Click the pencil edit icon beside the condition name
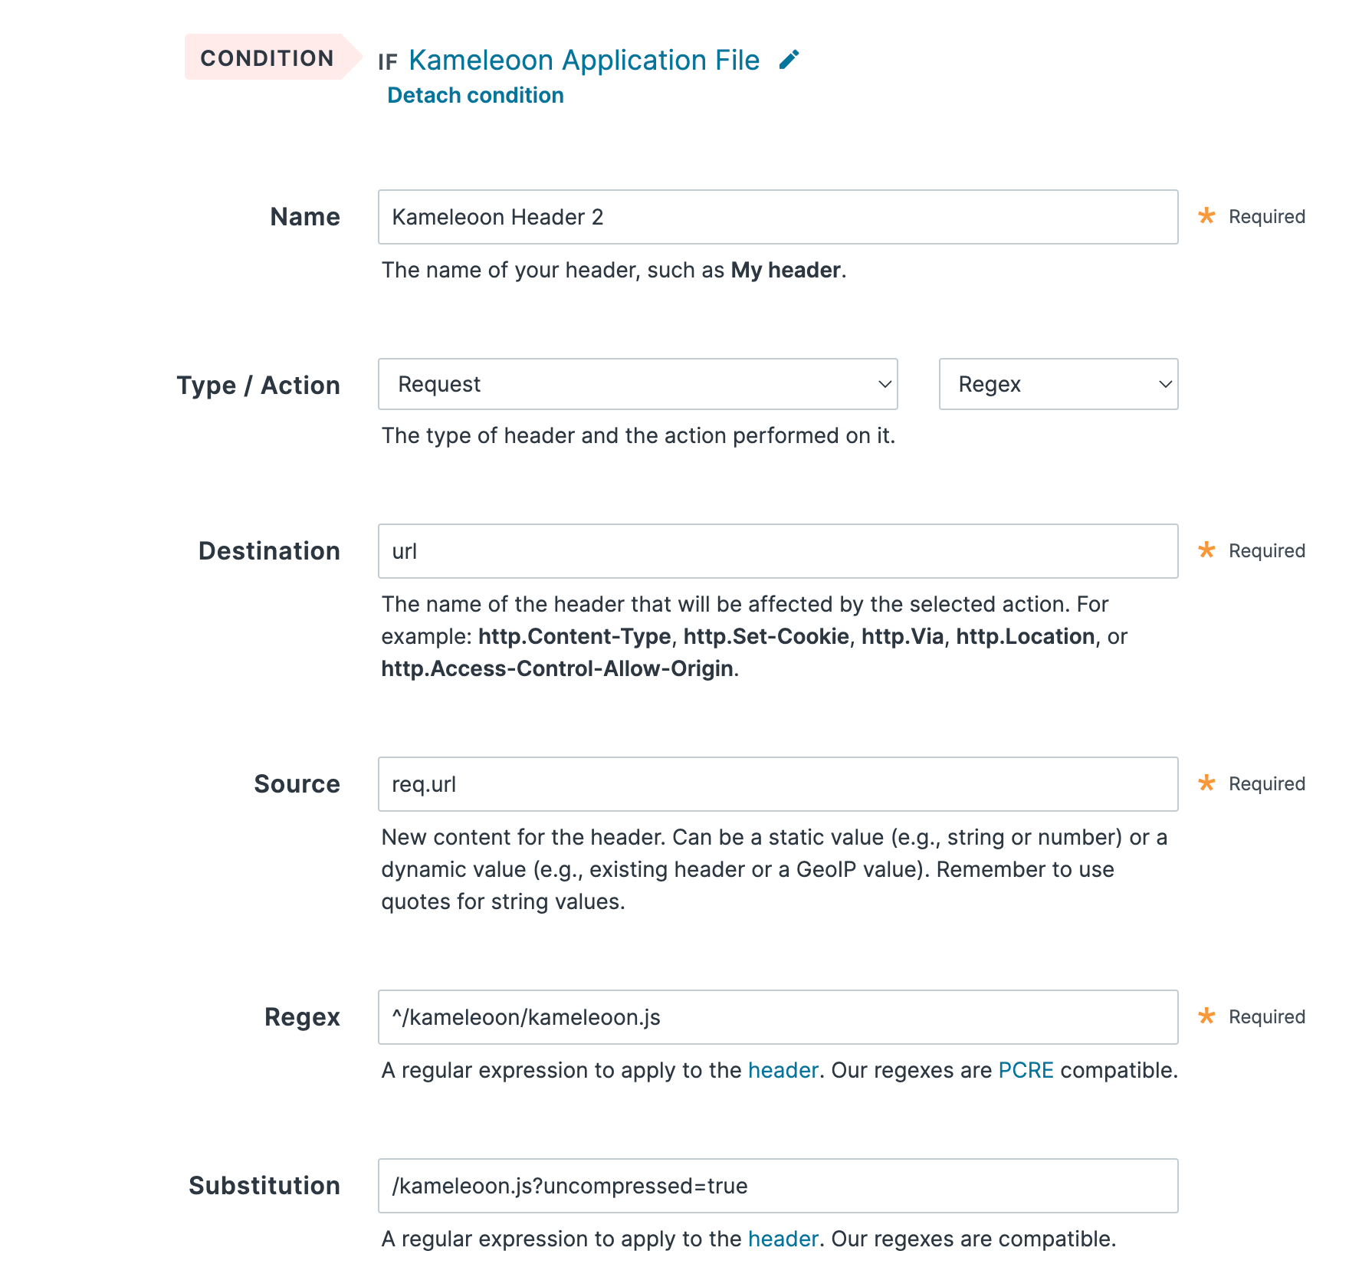 point(789,60)
